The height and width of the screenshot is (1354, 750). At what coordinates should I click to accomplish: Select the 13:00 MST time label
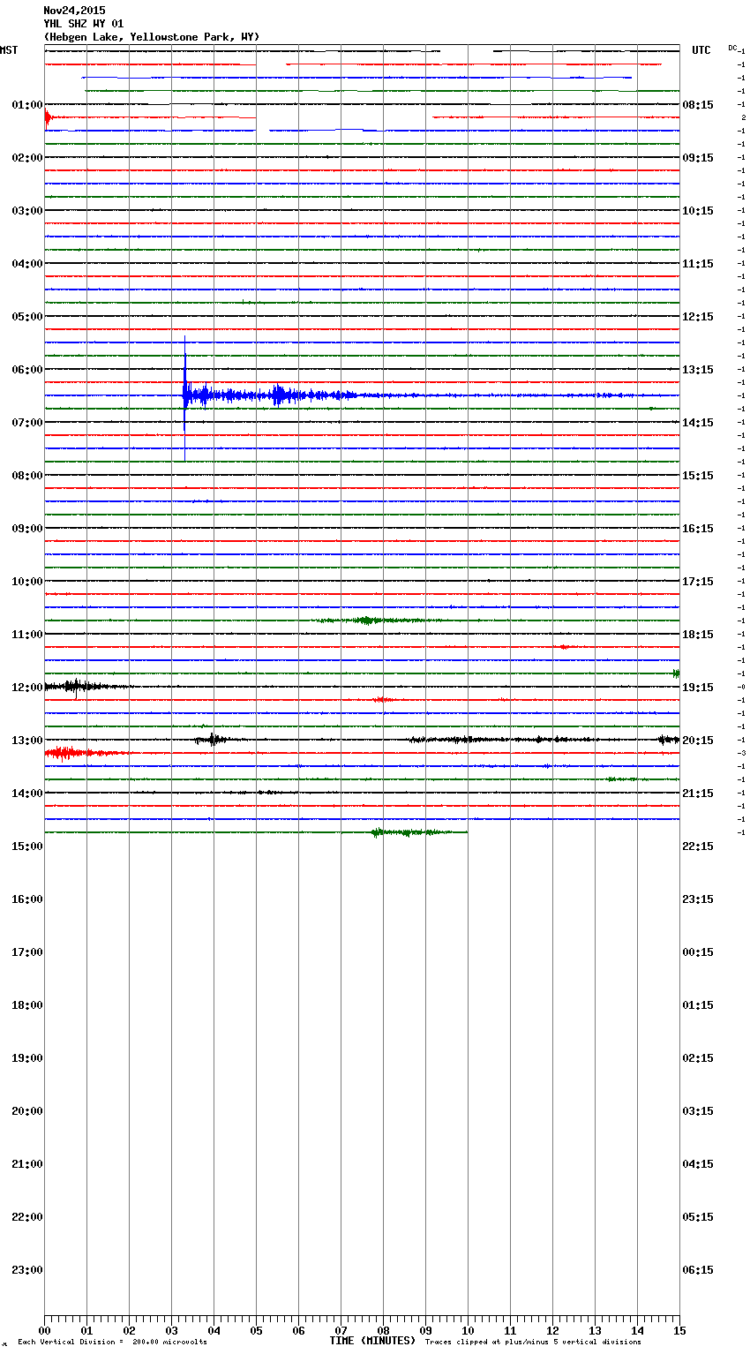point(27,741)
